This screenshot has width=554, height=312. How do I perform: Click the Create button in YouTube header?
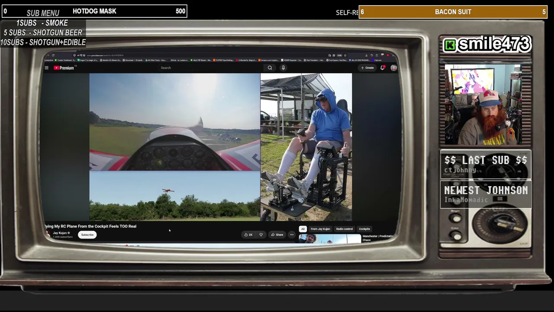pos(367,68)
